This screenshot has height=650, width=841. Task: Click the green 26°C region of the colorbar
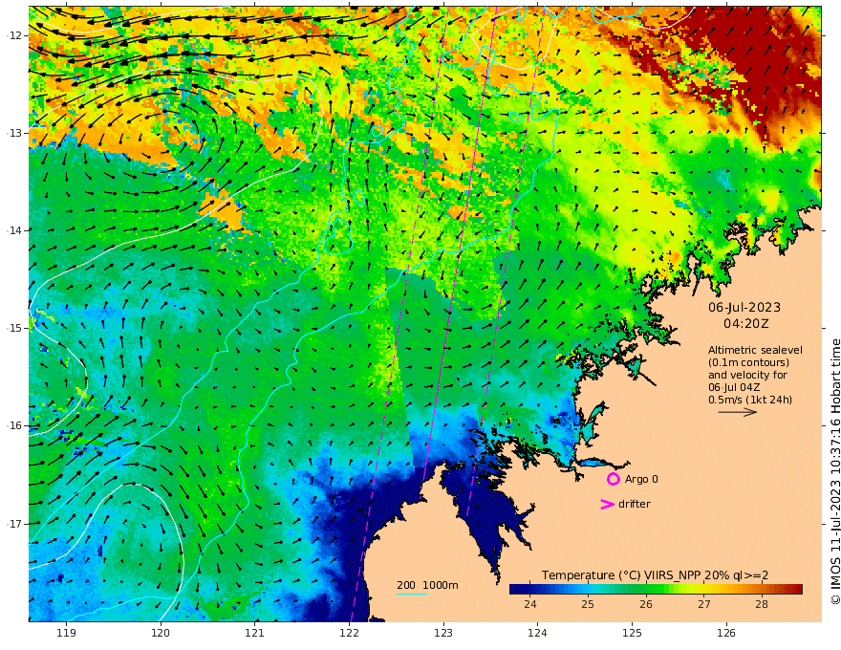pyautogui.click(x=646, y=589)
